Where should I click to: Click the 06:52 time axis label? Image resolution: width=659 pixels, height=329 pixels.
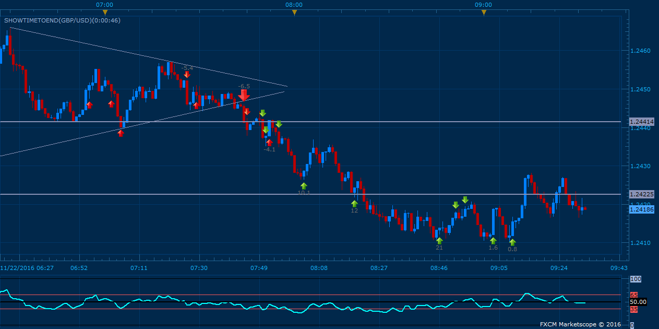point(79,268)
